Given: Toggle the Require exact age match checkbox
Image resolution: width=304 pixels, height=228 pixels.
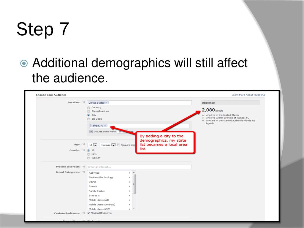Looking at the screenshot, I should click(x=118, y=145).
